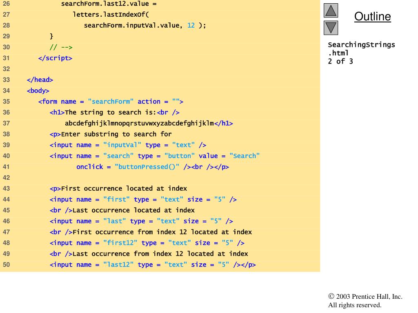Click the 2003 Prentice Hall copyright text

[365, 297]
